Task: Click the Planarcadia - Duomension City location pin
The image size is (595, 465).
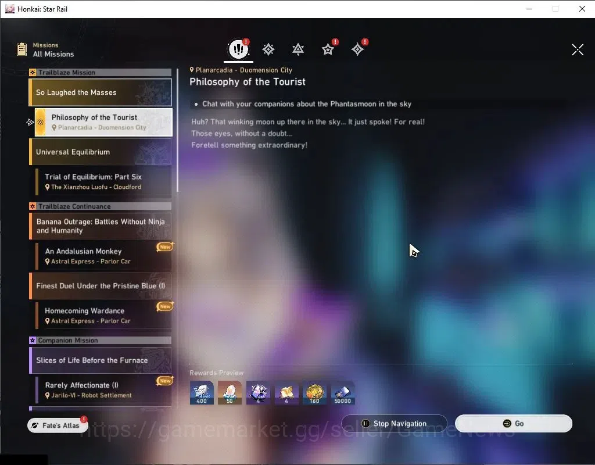Action: pyautogui.click(x=192, y=70)
